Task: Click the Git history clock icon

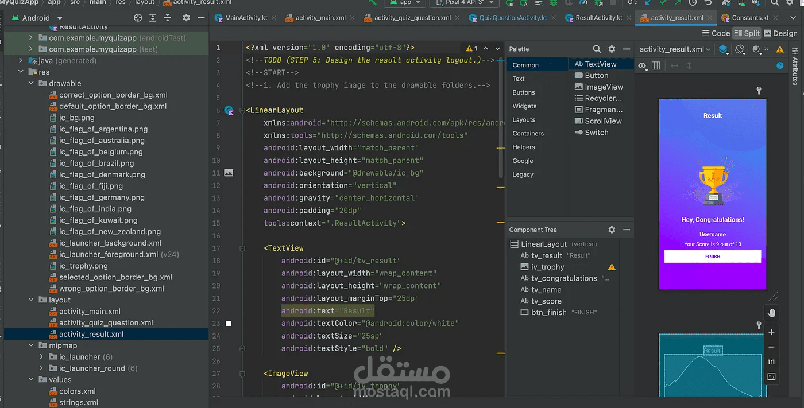Action: click(693, 3)
